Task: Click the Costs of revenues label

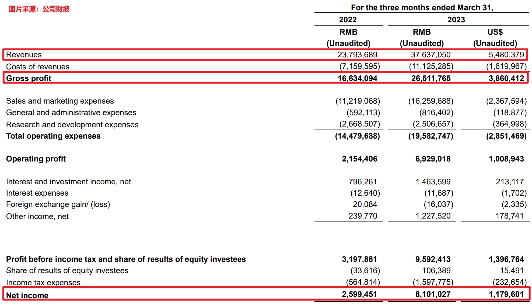Action: 38,67
